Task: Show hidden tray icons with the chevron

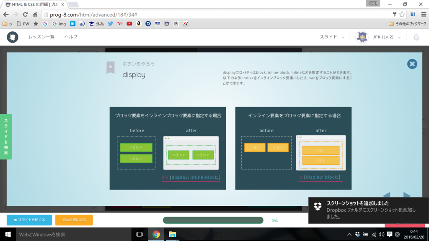Action: (x=349, y=234)
